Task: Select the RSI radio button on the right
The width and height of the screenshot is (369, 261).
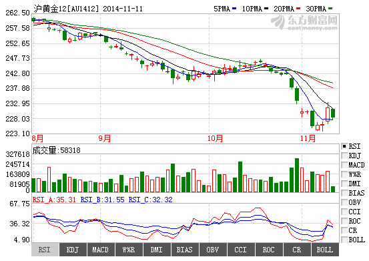Action: pos(344,146)
